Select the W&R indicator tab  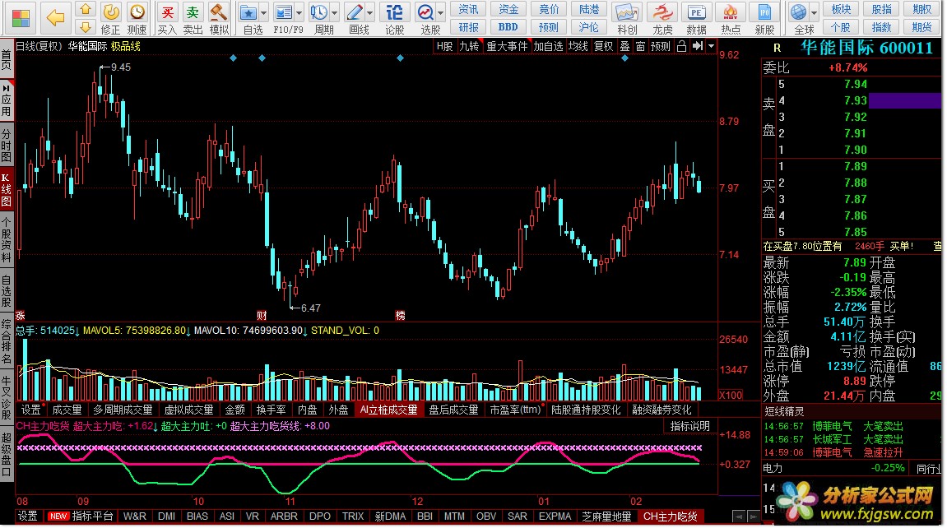135,516
